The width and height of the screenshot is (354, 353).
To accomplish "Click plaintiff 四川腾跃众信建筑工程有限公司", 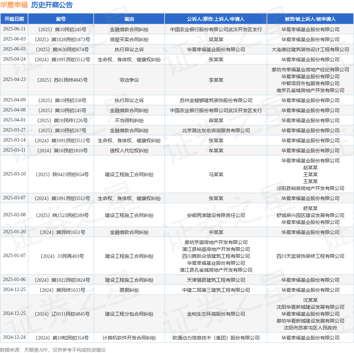I will coord(216,256).
